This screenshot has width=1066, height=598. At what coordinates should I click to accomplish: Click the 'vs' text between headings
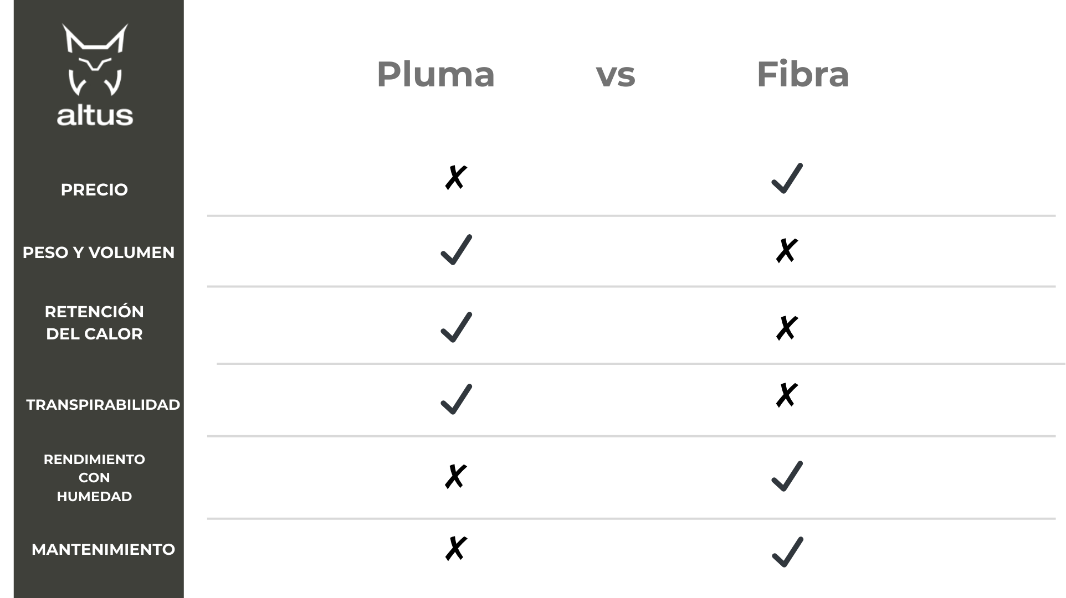coord(616,75)
